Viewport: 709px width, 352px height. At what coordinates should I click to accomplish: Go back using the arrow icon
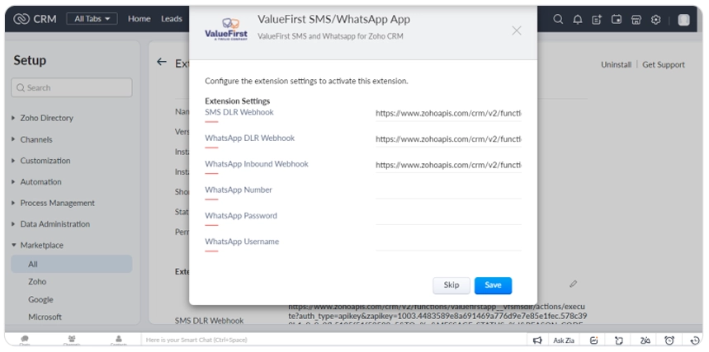[162, 63]
